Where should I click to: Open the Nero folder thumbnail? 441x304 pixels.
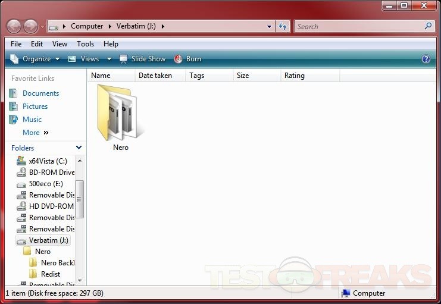tap(120, 113)
